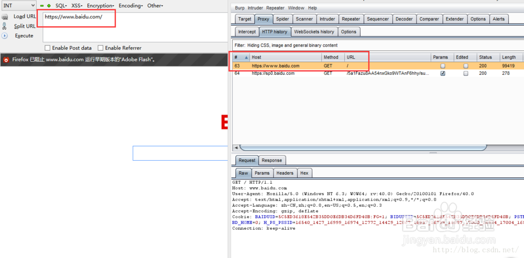Open the WebSockets history sub-tab
The width and height of the screenshot is (524, 258).
[314, 32]
